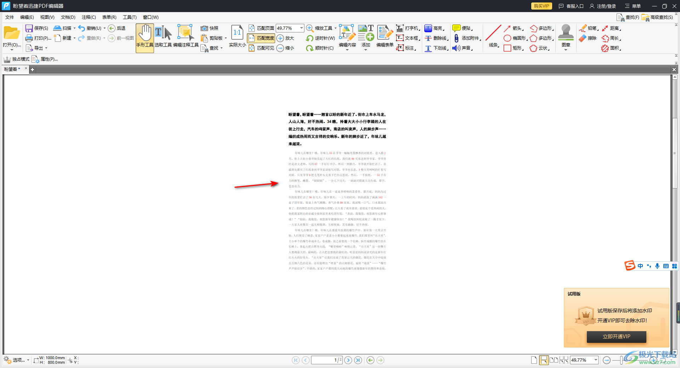The width and height of the screenshot is (680, 368).
Task: Open the 注释(C) menu
Action: 89,17
